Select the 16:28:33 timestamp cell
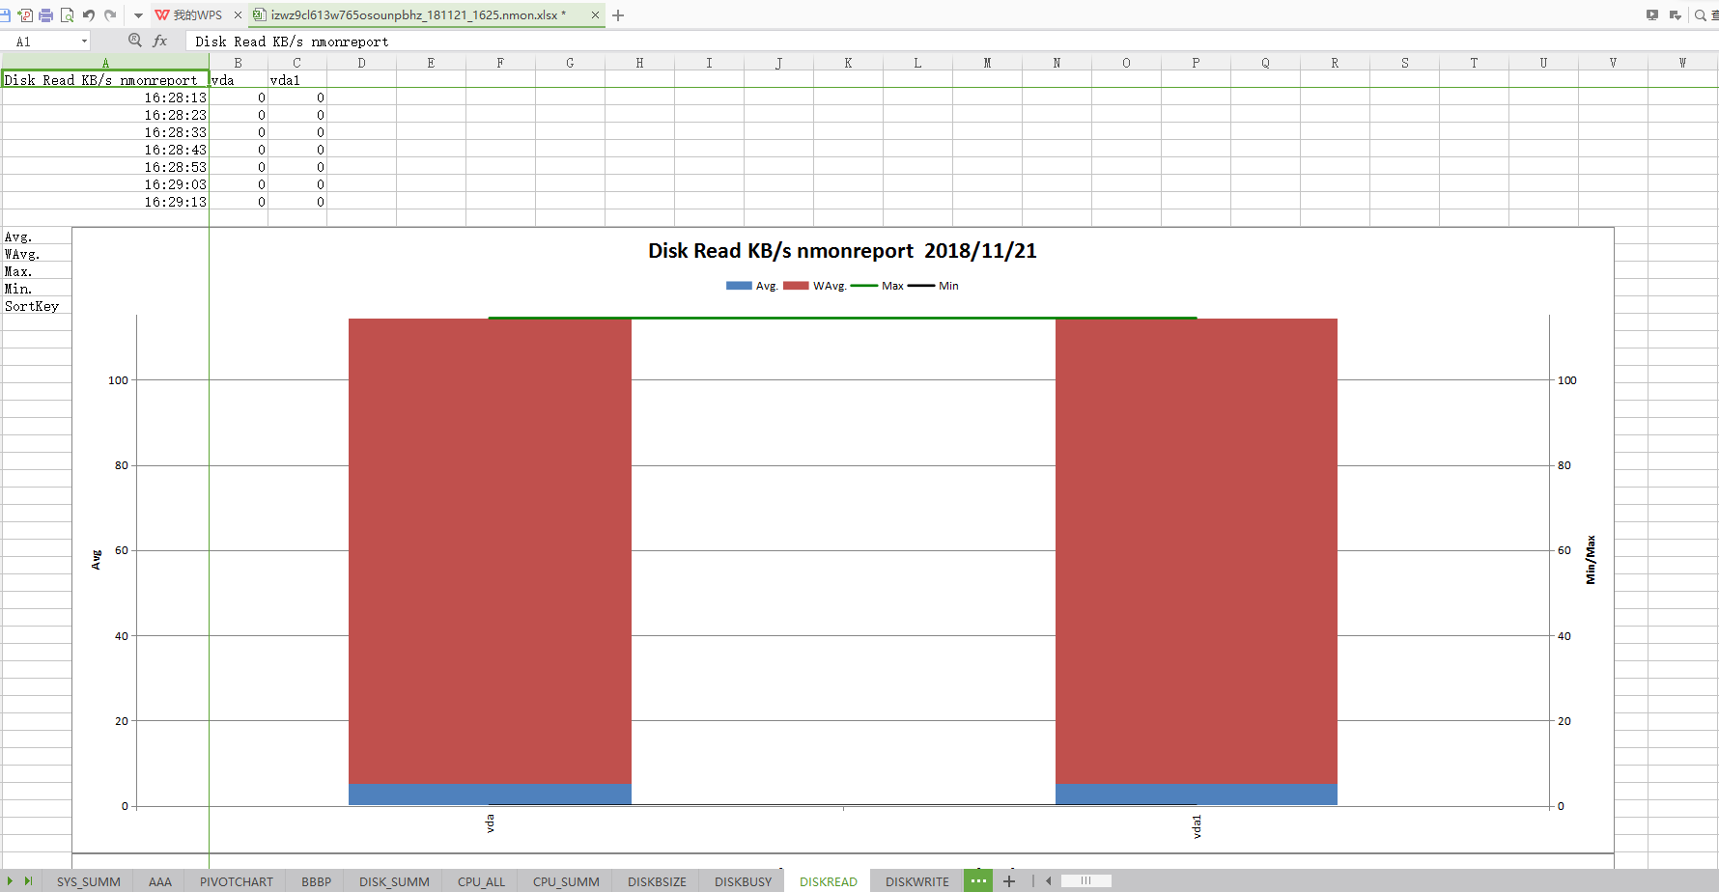This screenshot has height=892, width=1719. coord(105,132)
